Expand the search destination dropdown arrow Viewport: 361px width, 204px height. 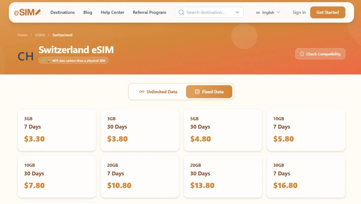(237, 12)
